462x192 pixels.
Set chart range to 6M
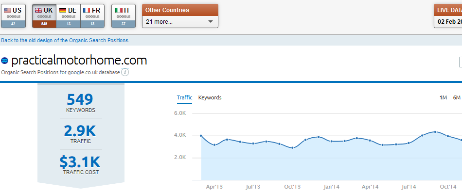click(x=457, y=97)
